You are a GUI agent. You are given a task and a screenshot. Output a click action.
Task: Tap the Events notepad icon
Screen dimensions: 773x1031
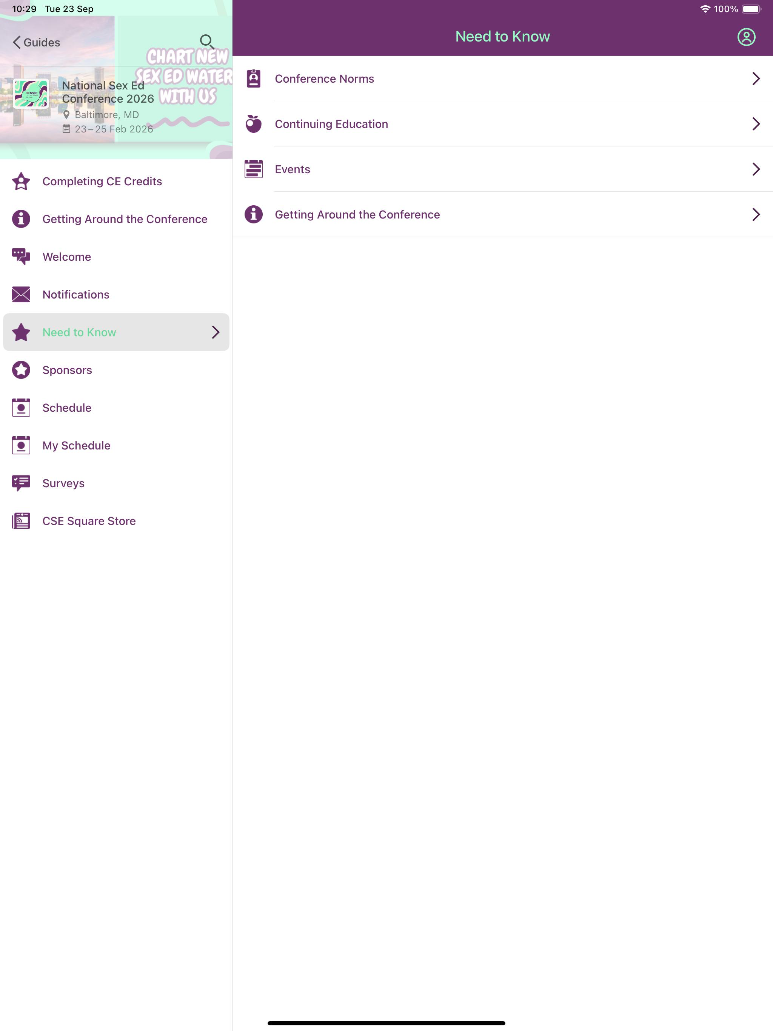254,169
